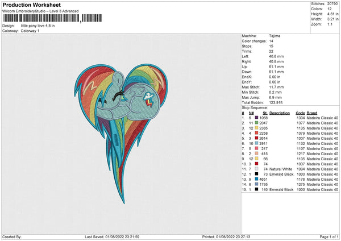
Task: Click thread code 1334 in row 1
Action: coord(301,118)
